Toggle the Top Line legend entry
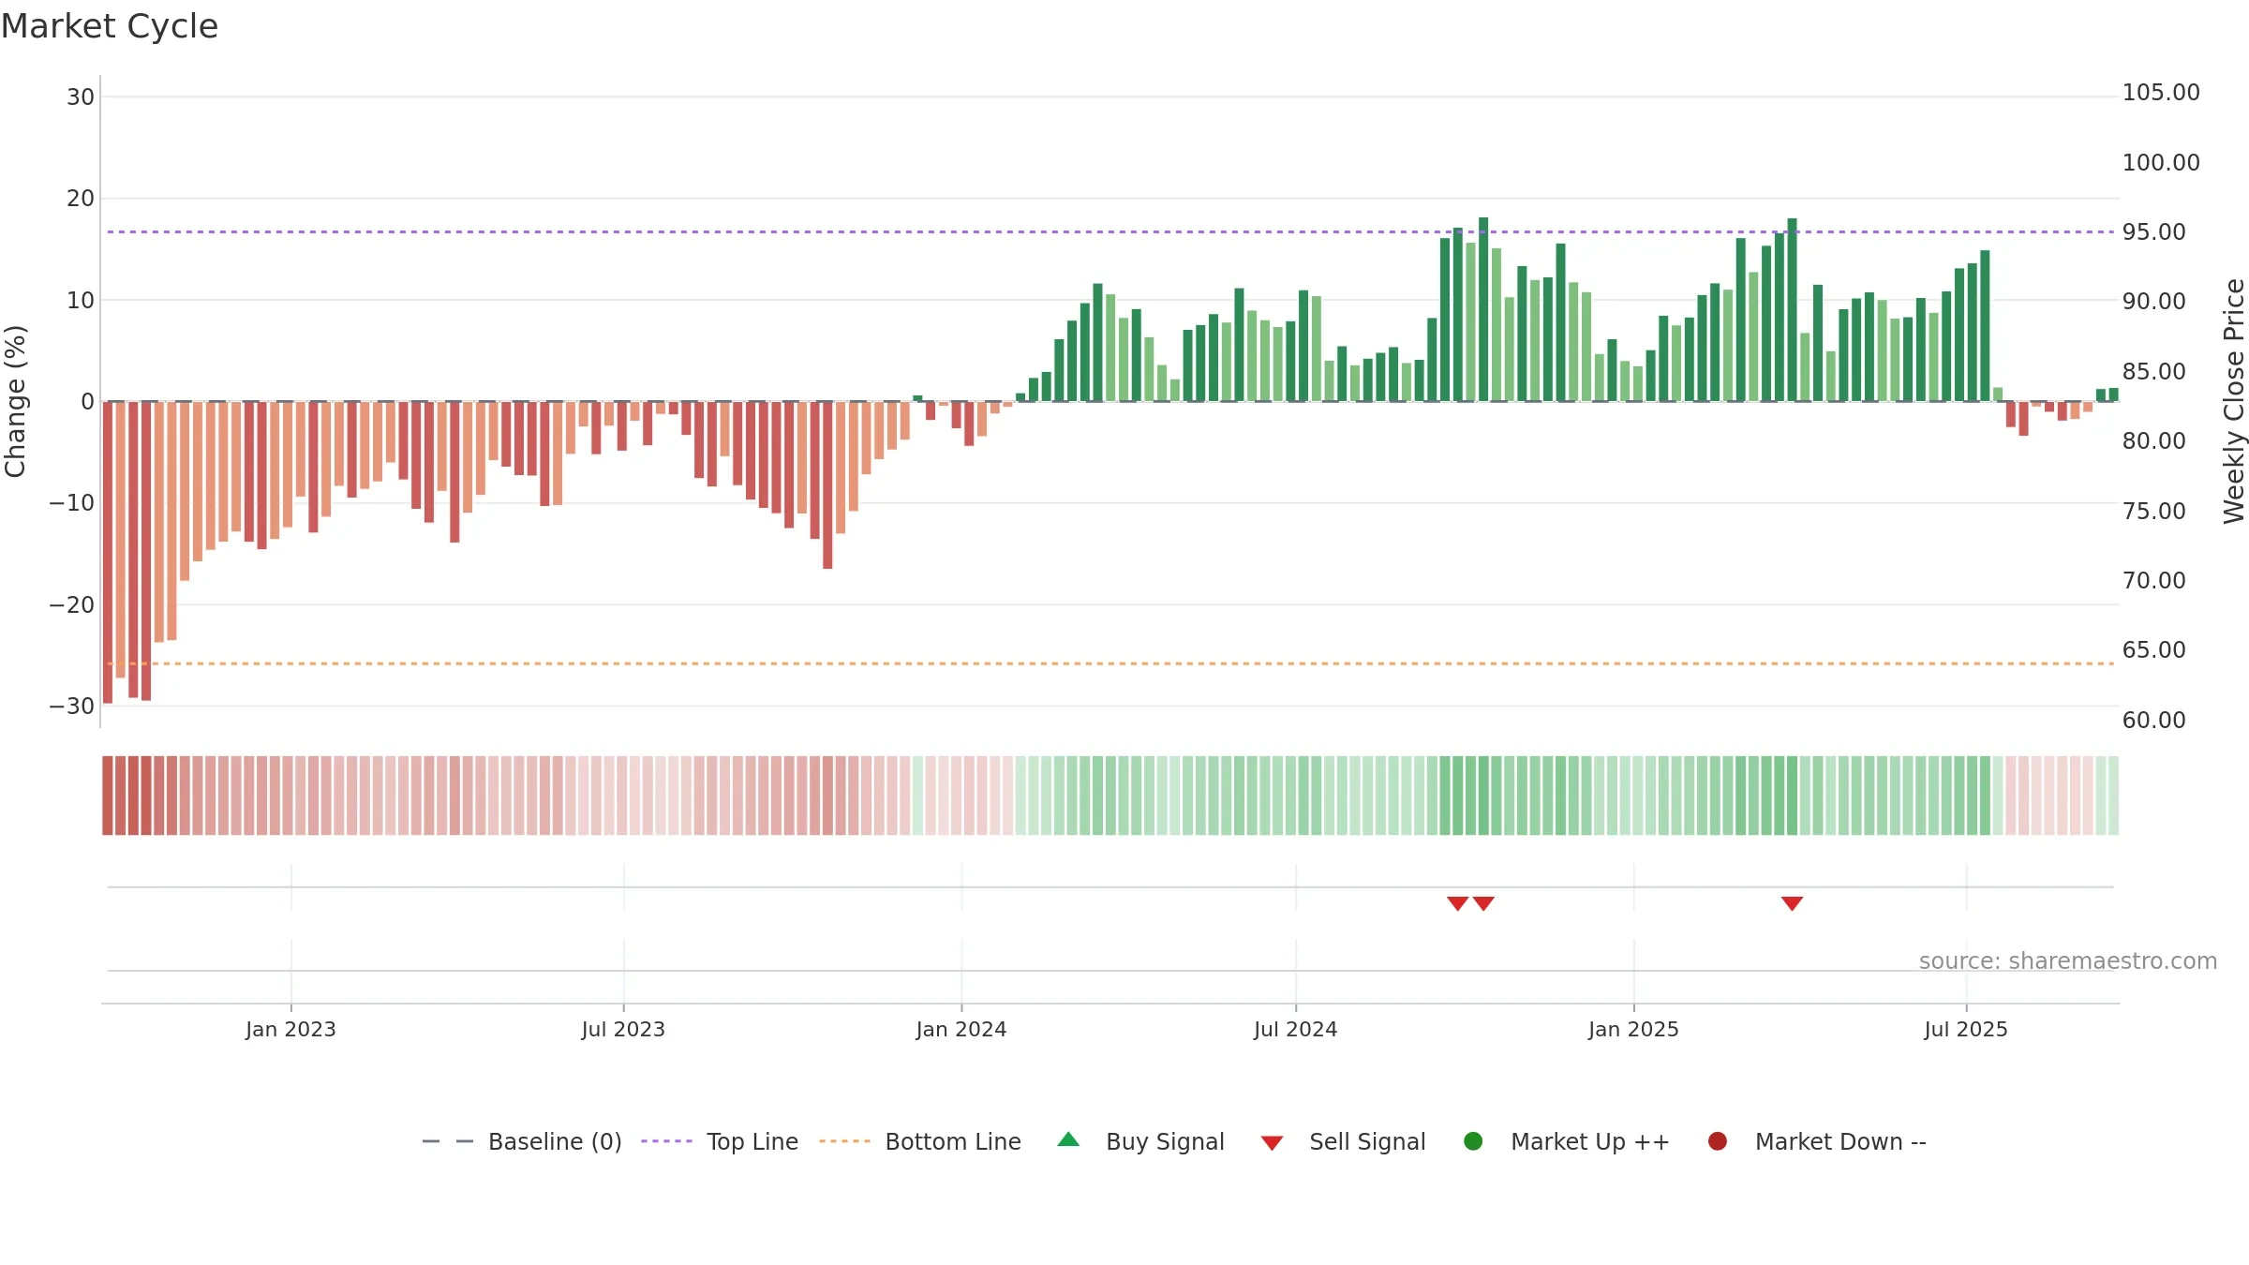The image size is (2249, 1265). pyautogui.click(x=720, y=1141)
